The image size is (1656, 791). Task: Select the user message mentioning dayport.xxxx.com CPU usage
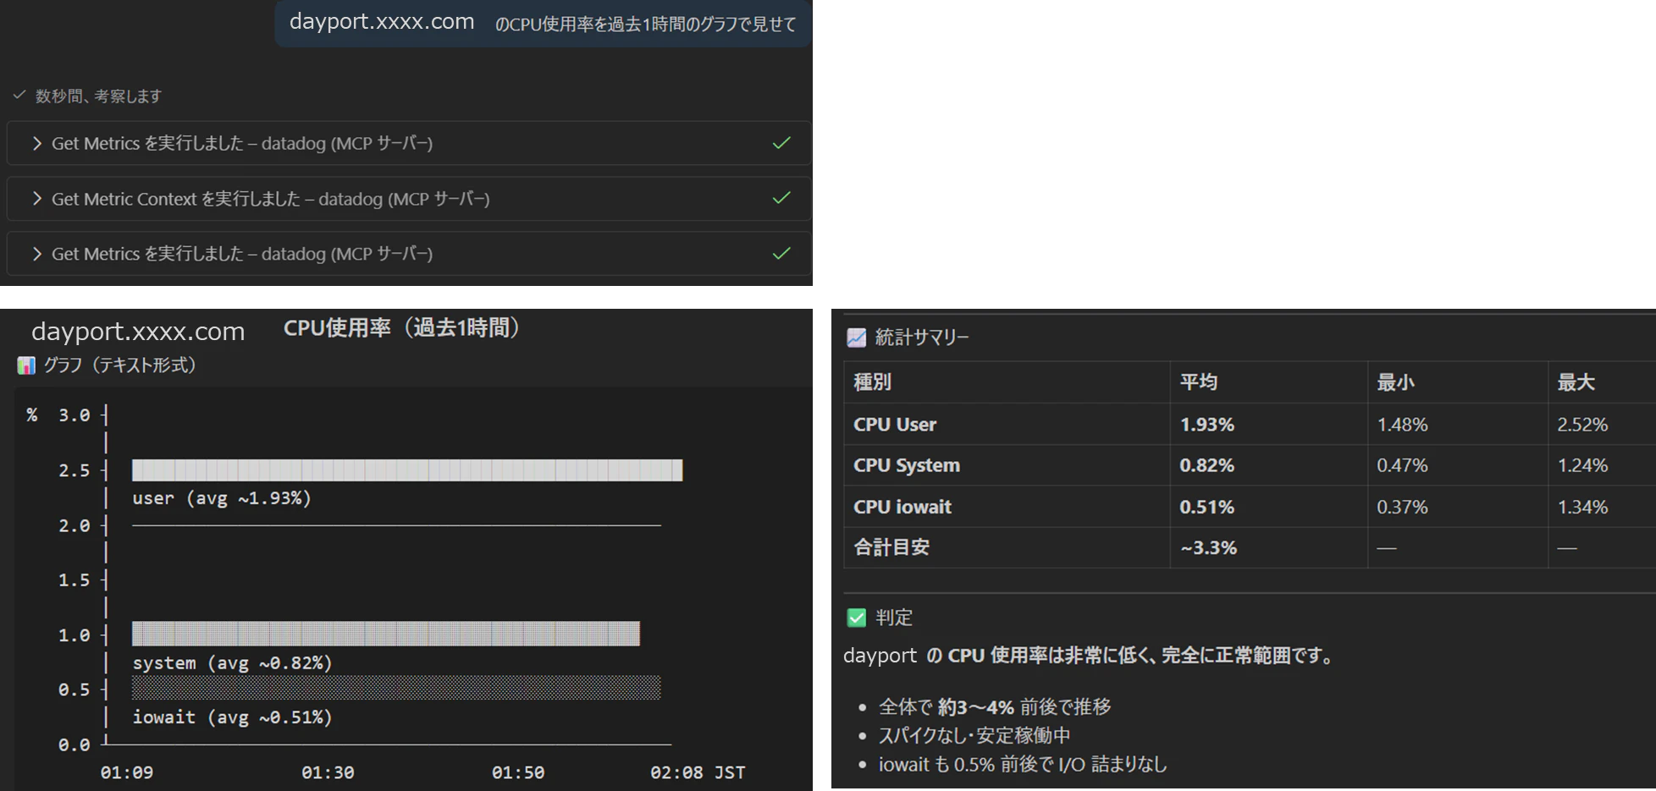pos(543,23)
